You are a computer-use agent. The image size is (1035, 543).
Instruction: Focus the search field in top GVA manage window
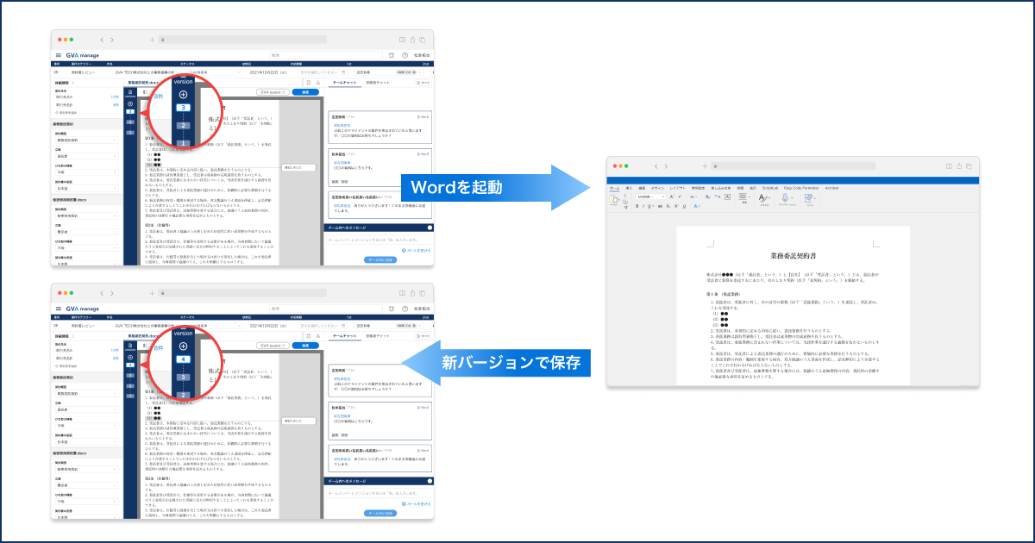point(326,55)
